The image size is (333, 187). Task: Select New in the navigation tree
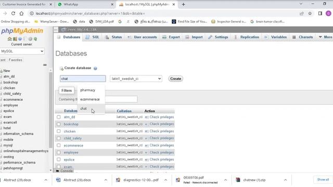click(x=7, y=71)
